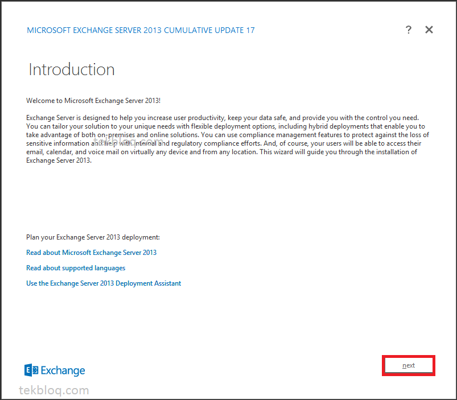This screenshot has width=457, height=400.
Task: Click the Cumulative Update 17 title text
Action: (141, 30)
